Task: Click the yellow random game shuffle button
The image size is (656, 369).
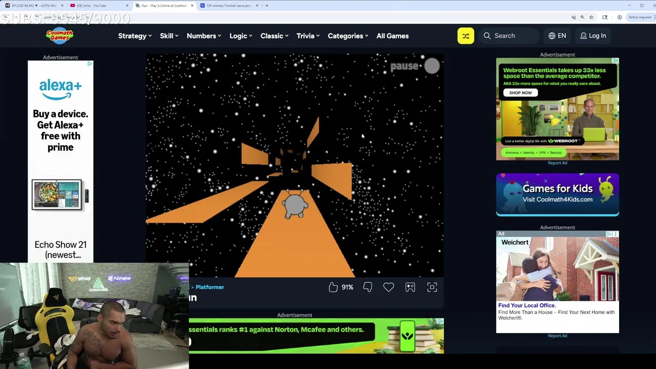Action: coord(465,36)
